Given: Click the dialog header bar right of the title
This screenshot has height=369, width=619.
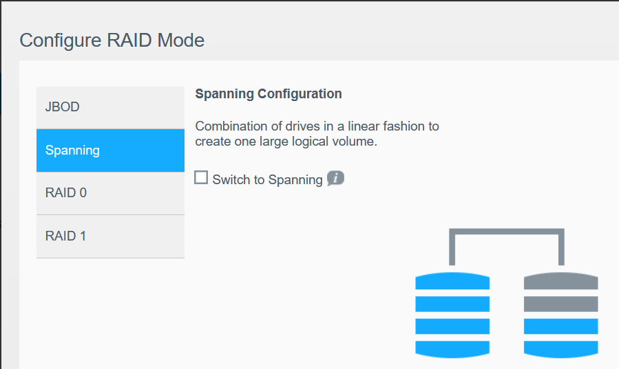Looking at the screenshot, I should (x=413, y=40).
